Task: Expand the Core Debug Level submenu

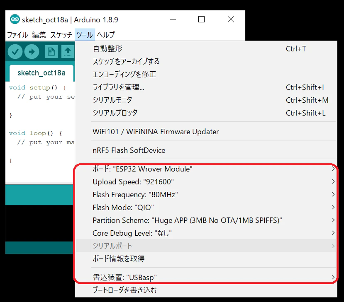Action: [x=206, y=233]
